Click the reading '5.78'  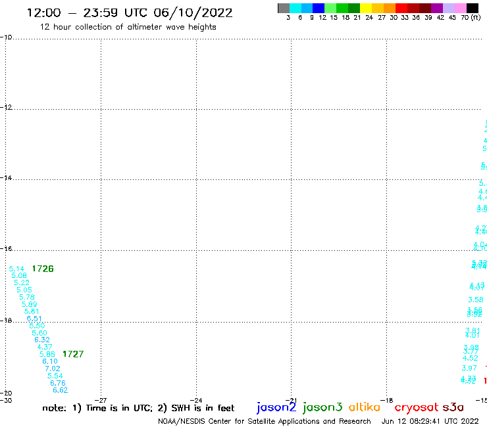click(27, 297)
